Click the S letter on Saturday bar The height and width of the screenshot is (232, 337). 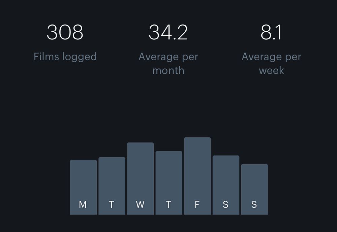point(225,204)
